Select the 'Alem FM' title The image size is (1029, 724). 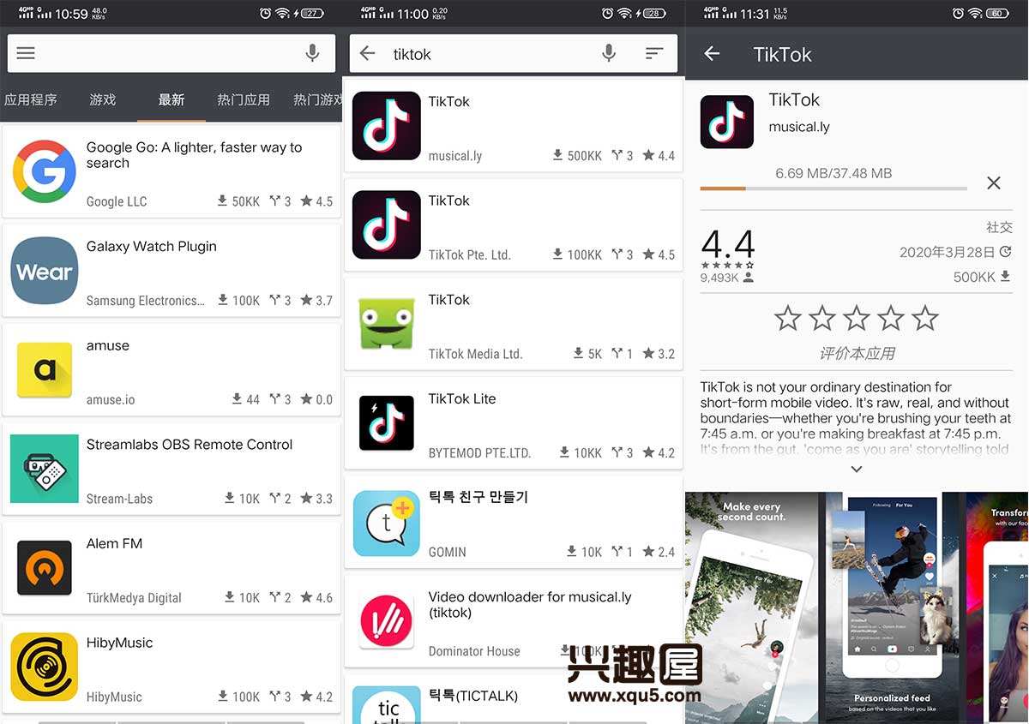[114, 543]
